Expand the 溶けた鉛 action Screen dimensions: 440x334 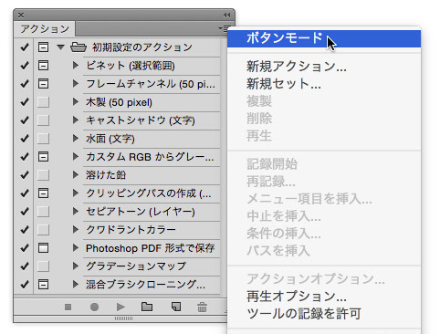[76, 175]
